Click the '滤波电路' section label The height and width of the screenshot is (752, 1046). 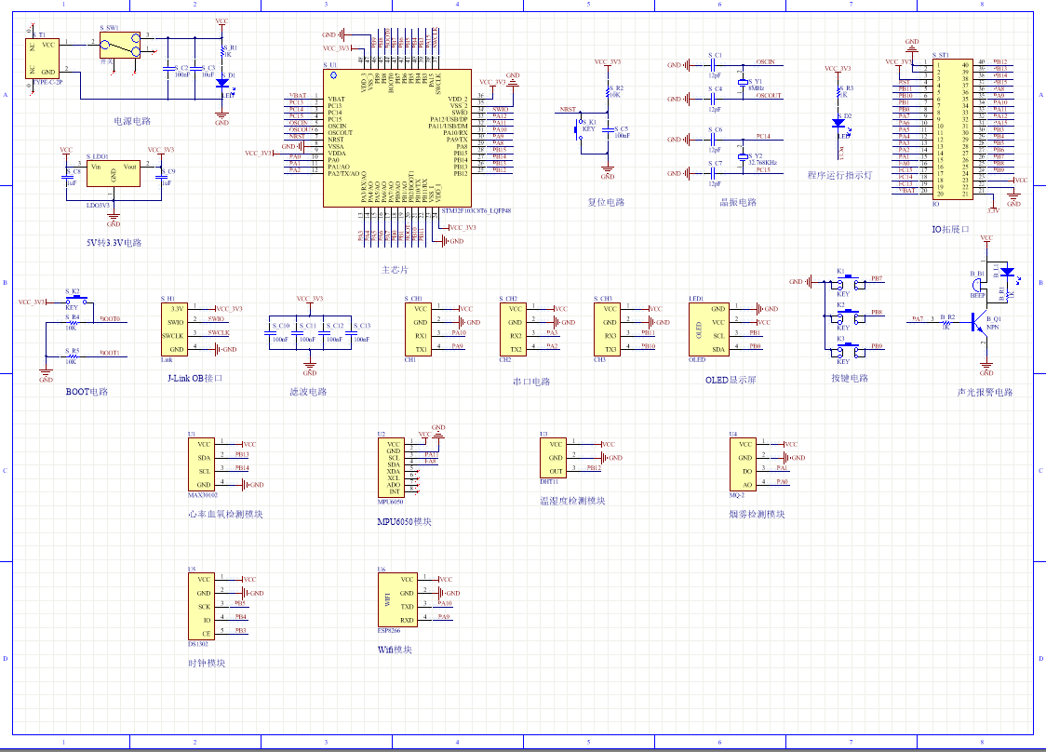308,392
